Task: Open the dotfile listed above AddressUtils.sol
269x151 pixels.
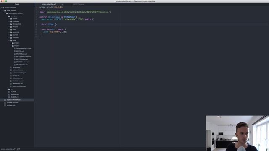Action: (16, 68)
